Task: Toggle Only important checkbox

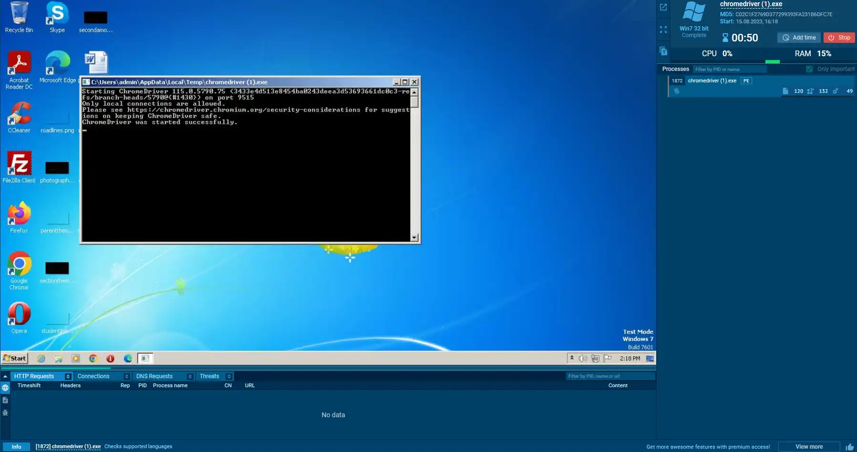Action: [809, 69]
